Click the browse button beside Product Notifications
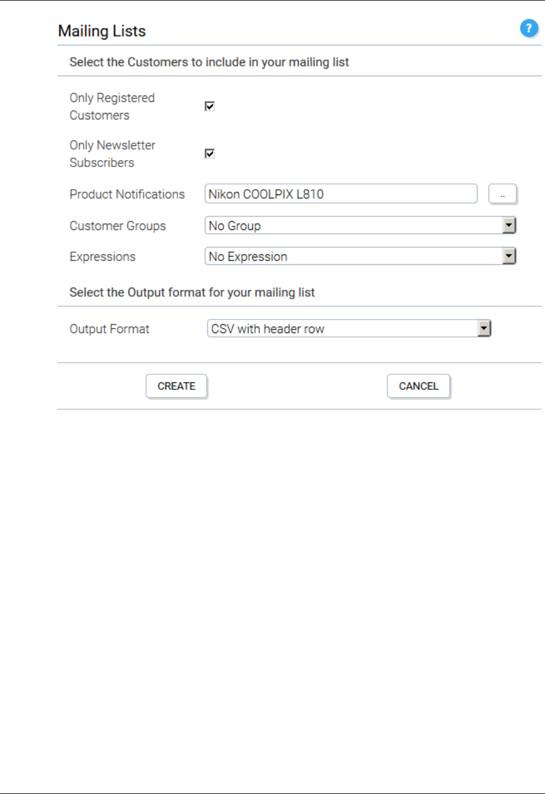This screenshot has width=545, height=794. click(x=502, y=194)
